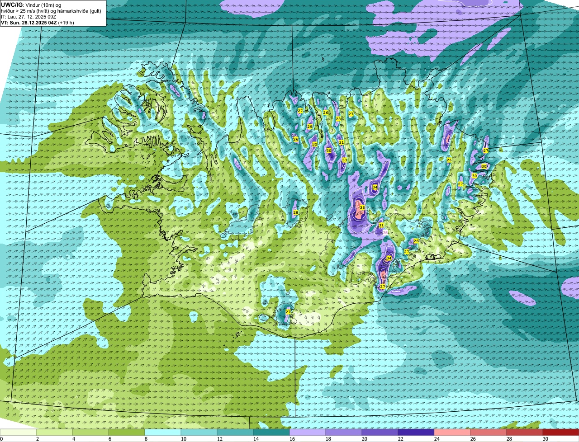Screen dimensions: 579x442
Task: Click the "18" tick label on color scale
Action: point(328,439)
